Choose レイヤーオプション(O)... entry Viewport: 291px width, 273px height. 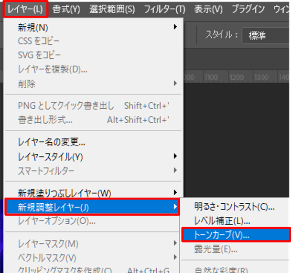(92, 221)
